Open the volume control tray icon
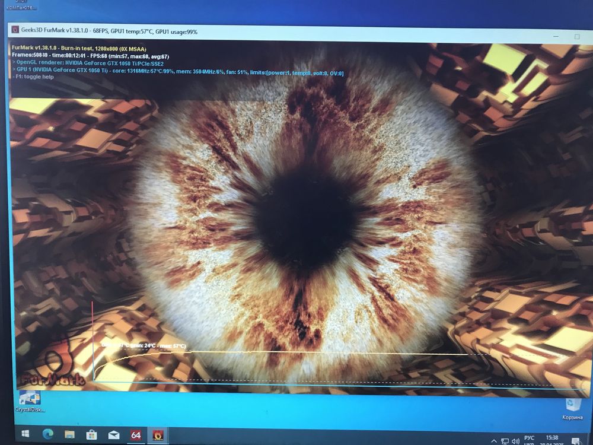Viewport: 593px width, 445px height. pos(515,441)
